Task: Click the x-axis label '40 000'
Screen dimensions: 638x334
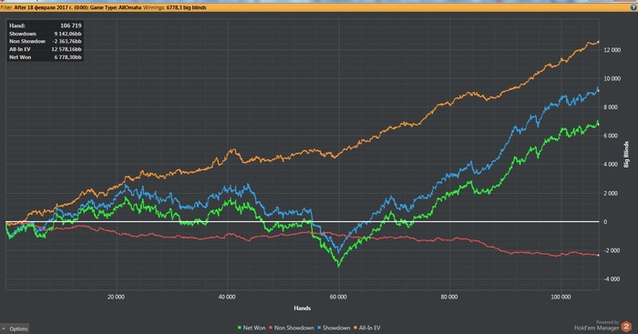Action: (x=227, y=297)
